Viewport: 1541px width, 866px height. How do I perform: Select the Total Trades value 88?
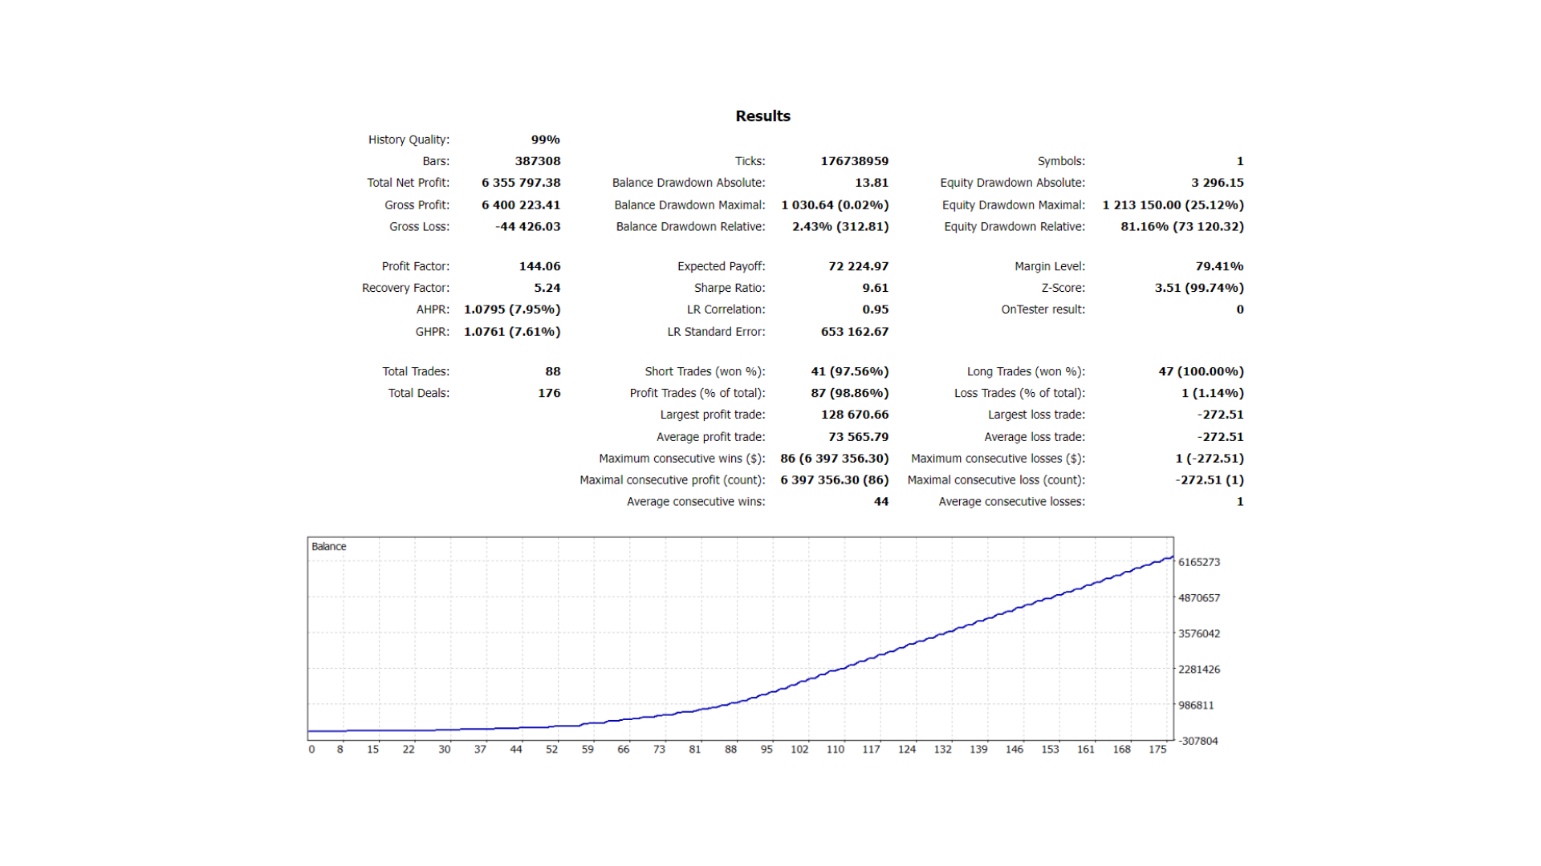point(554,370)
